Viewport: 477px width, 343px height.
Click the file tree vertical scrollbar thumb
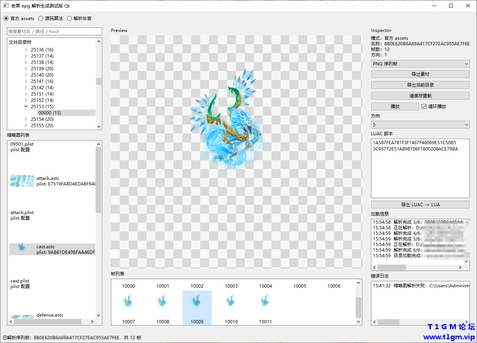tap(99, 81)
